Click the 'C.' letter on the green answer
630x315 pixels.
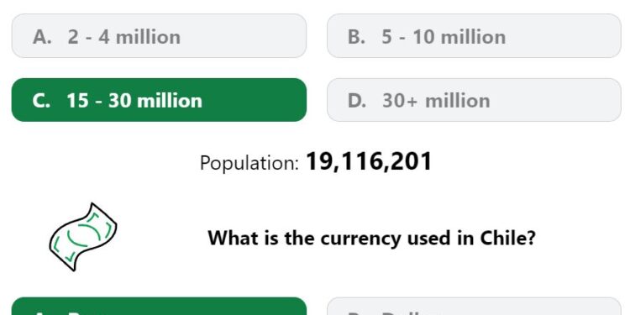click(41, 101)
